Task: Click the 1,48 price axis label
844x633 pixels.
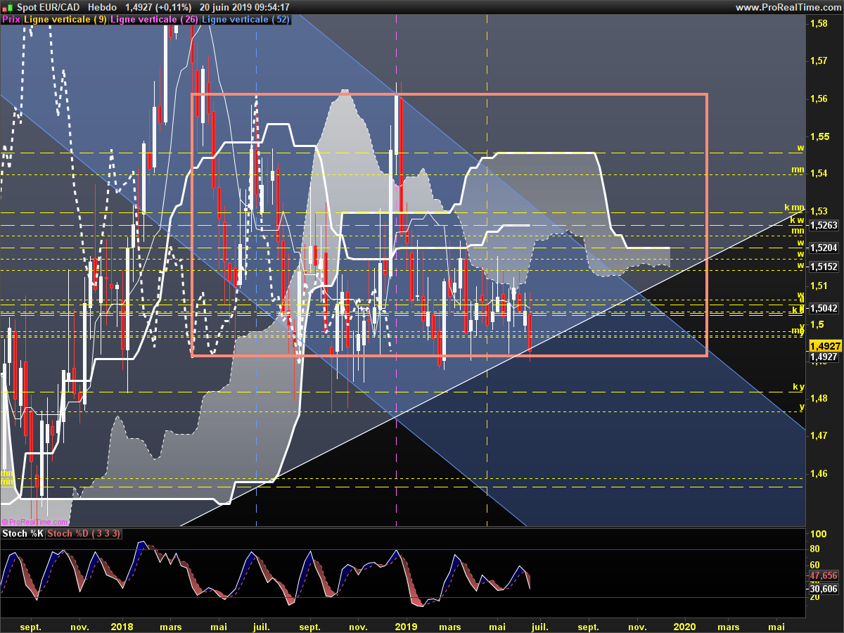Action: 818,399
